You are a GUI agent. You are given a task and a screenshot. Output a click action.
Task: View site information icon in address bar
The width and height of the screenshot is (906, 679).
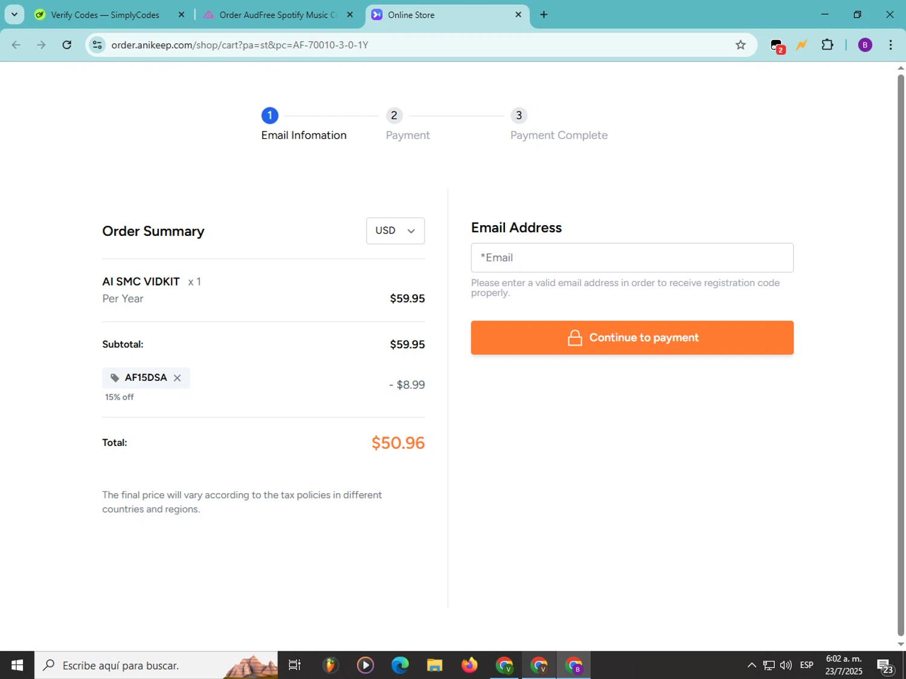[x=97, y=45]
